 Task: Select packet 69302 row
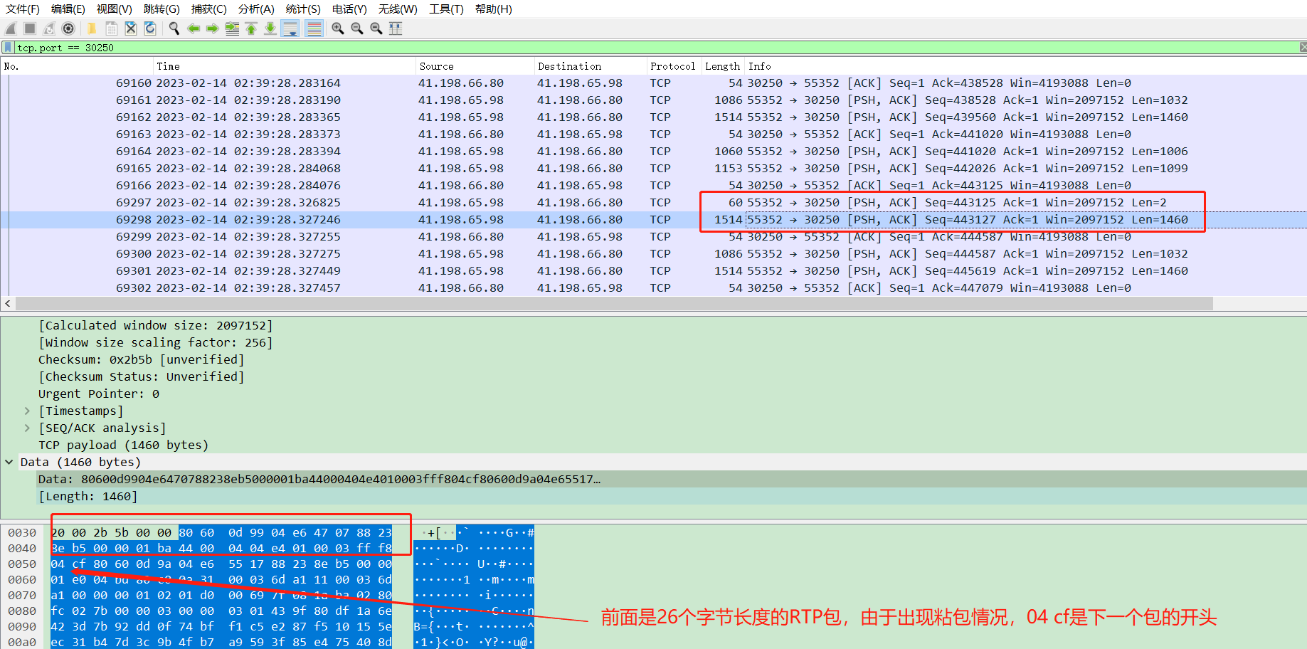click(653, 288)
